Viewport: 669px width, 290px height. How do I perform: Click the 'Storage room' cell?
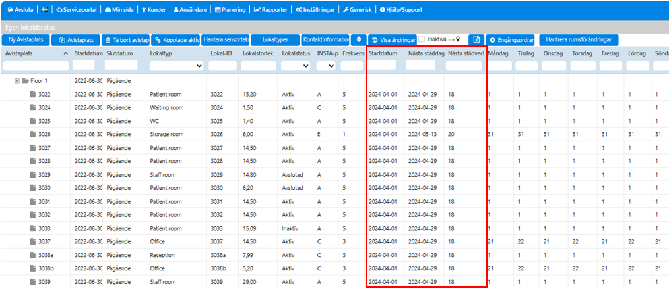(x=167, y=134)
